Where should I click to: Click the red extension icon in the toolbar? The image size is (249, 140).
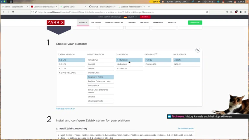pyautogui.click(x=236, y=12)
